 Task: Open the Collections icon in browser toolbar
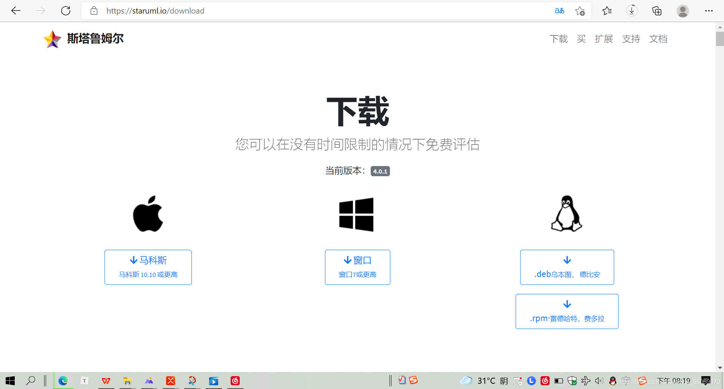click(657, 11)
